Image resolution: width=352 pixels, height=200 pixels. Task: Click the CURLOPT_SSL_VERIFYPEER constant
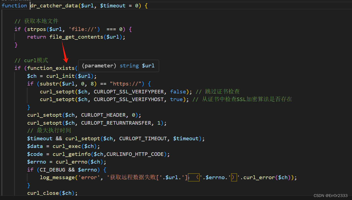(x=128, y=92)
